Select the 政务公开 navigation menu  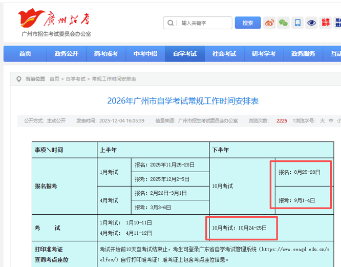(67, 54)
